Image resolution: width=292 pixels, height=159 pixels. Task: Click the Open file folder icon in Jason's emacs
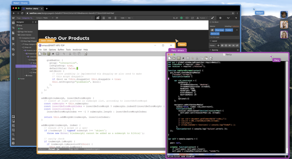(44, 54)
